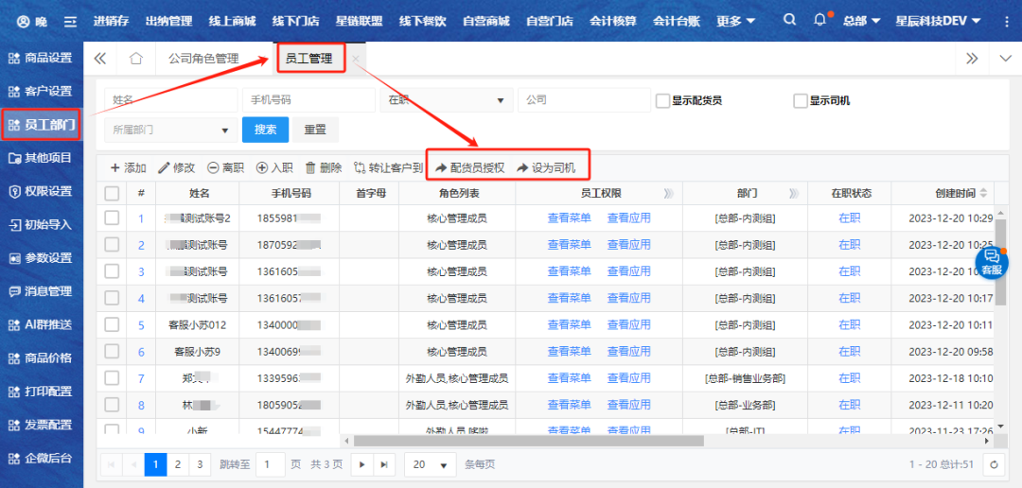The image size is (1022, 488).
Task: Expand the 更多 menu in top navigation
Action: tap(735, 20)
